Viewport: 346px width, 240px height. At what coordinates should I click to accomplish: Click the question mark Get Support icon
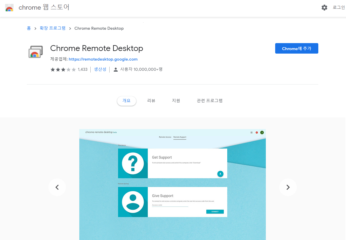coord(133,163)
